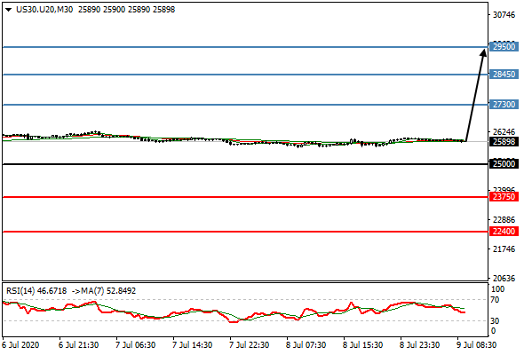Click the 6 Jul 2020 time axis label
The width and height of the screenshot is (524, 355).
pos(20,345)
